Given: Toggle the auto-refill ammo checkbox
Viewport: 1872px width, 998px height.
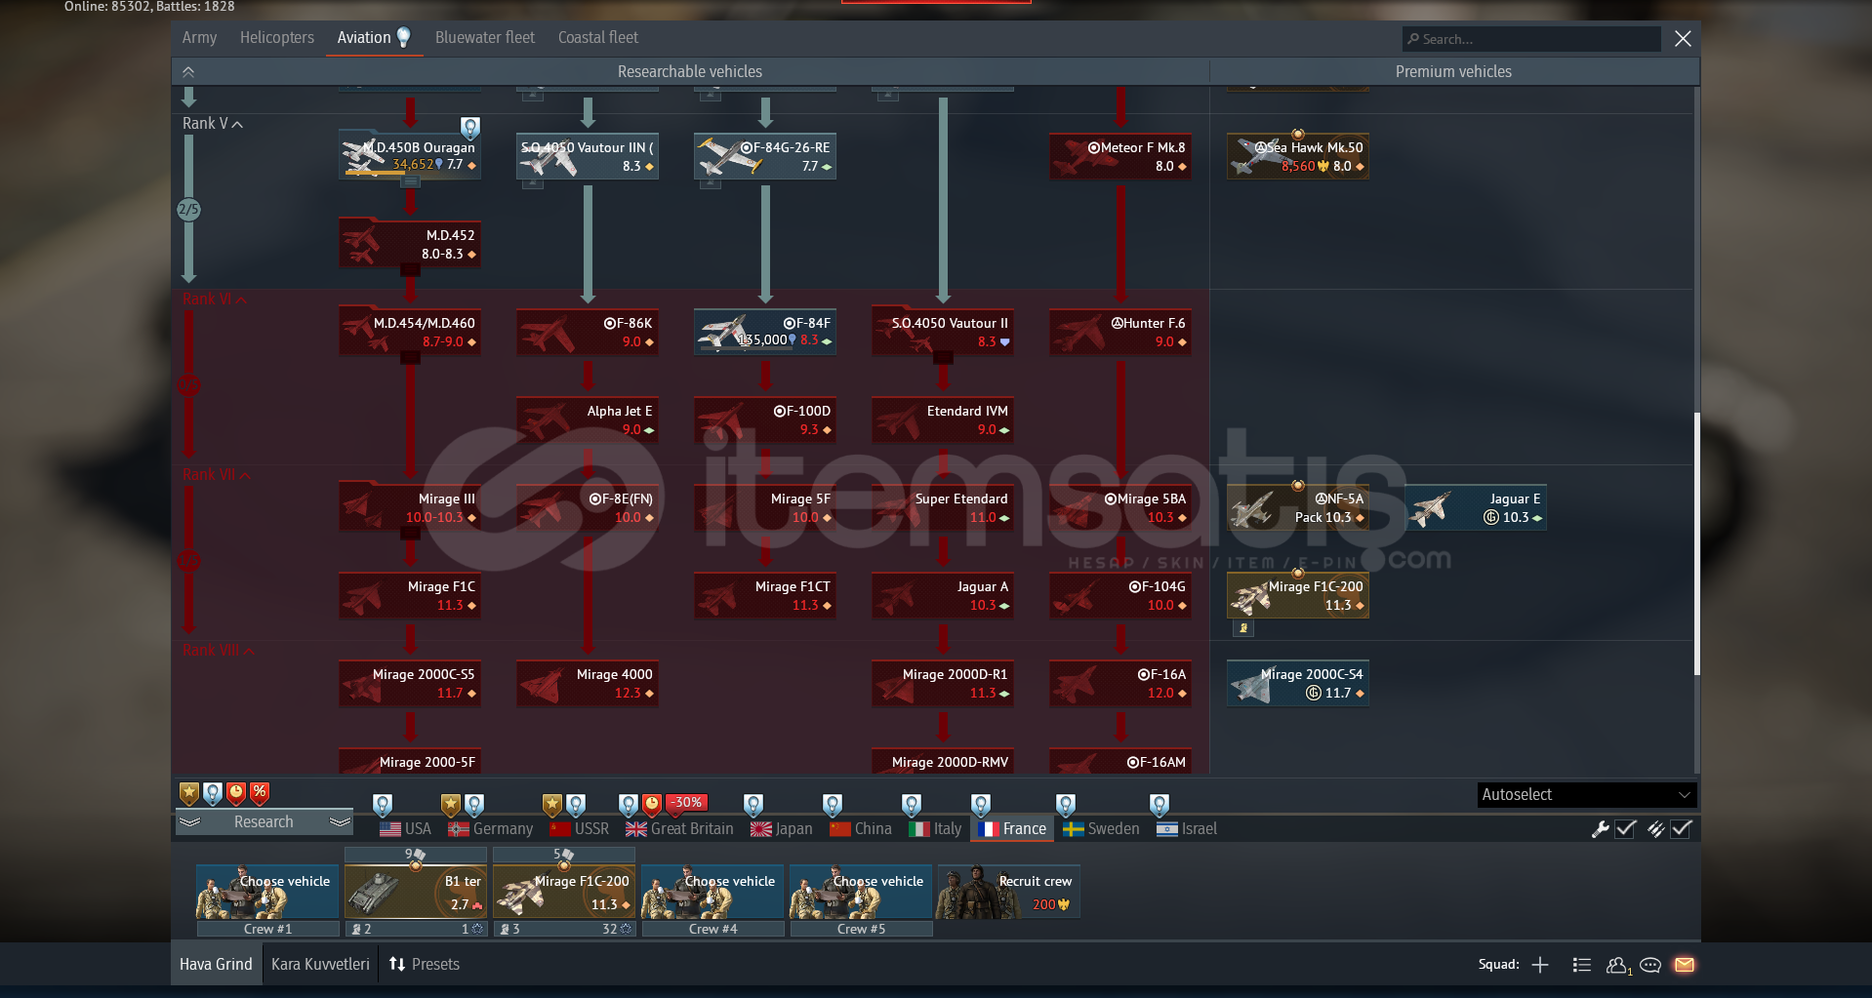Looking at the screenshot, I should click(x=1681, y=829).
